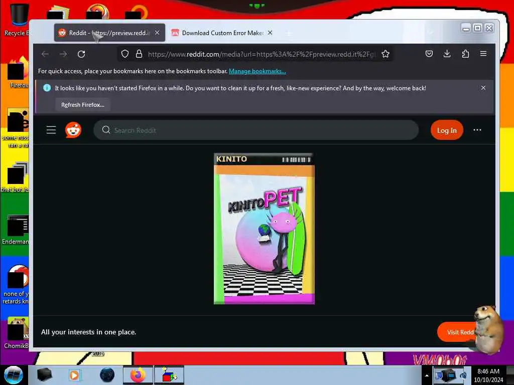Viewport: 514px width, 385px height.
Task: Open the Reddit three-dot more options
Action: 477,130
